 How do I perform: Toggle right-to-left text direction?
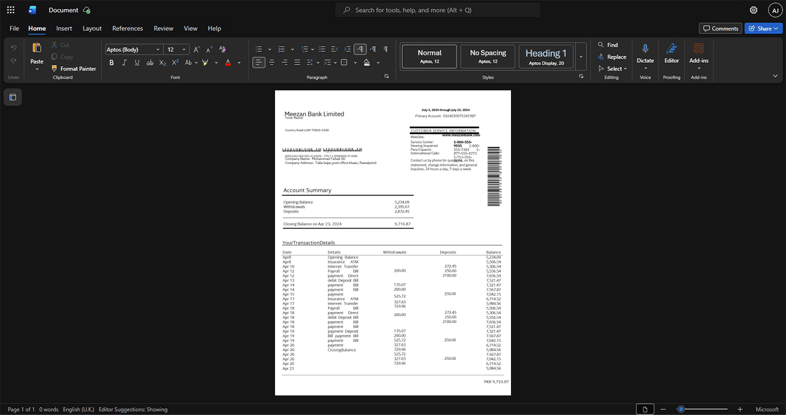373,50
